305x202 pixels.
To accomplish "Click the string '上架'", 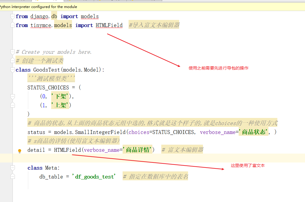I will point(60,105).
